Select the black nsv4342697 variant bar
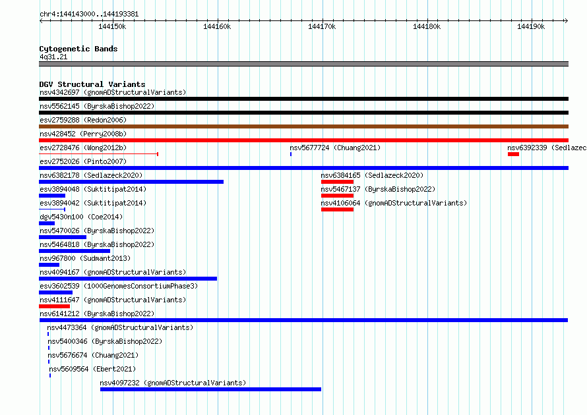The image size is (587, 415). coord(303,99)
